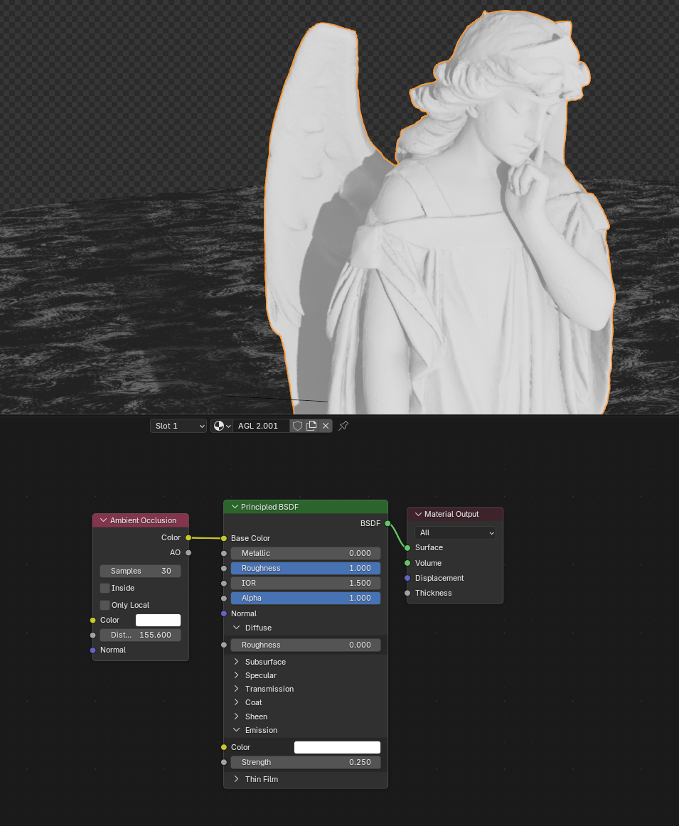Open the Emission Color white swatch
Viewport: 679px width, 826px height.
tap(337, 747)
